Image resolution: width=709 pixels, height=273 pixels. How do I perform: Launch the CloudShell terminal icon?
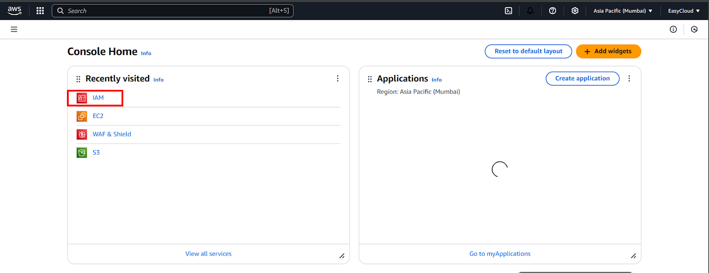pos(508,11)
